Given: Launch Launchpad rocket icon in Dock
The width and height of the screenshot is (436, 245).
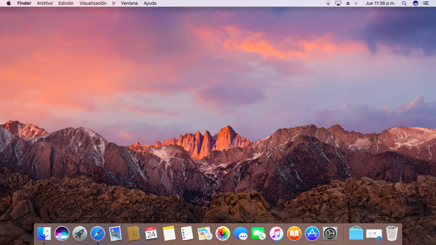Looking at the screenshot, I should click(80, 233).
